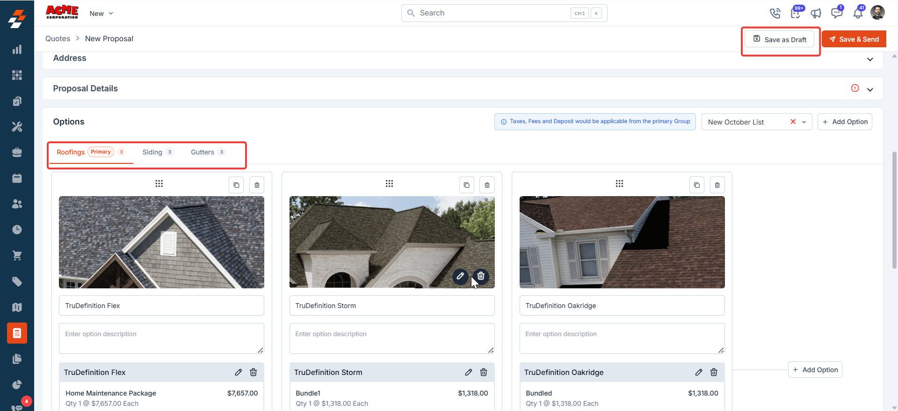Select the Roofings tab

pyautogui.click(x=91, y=152)
